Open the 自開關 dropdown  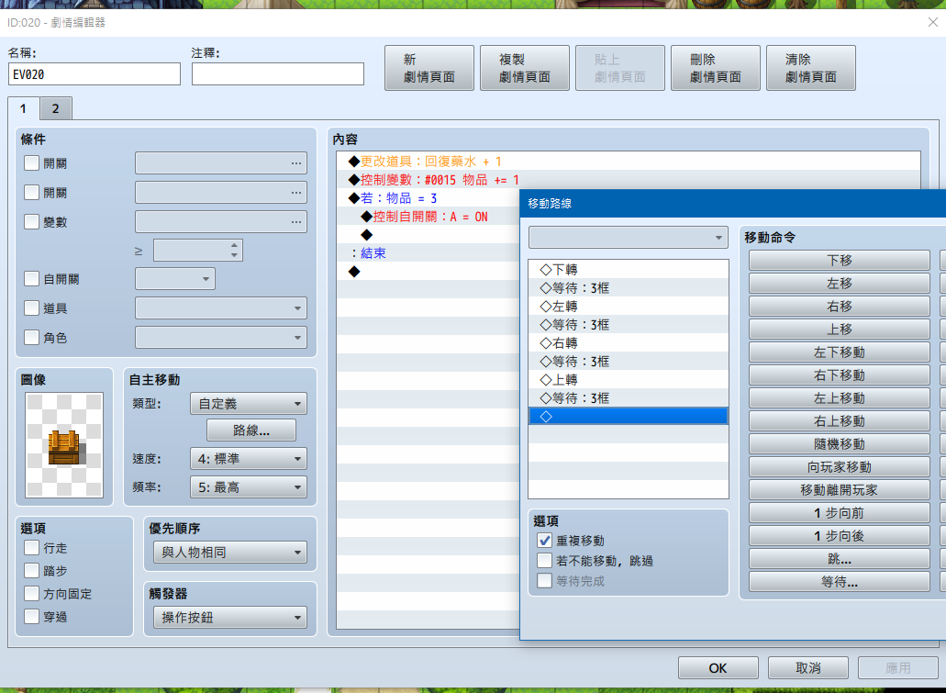tap(175, 279)
